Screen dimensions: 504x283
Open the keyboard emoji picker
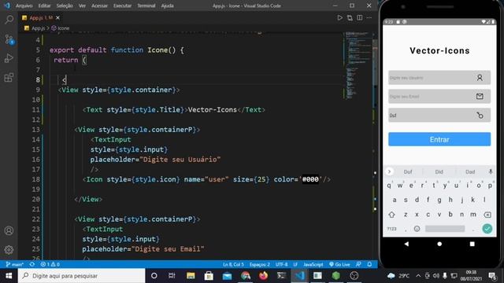tap(417, 229)
